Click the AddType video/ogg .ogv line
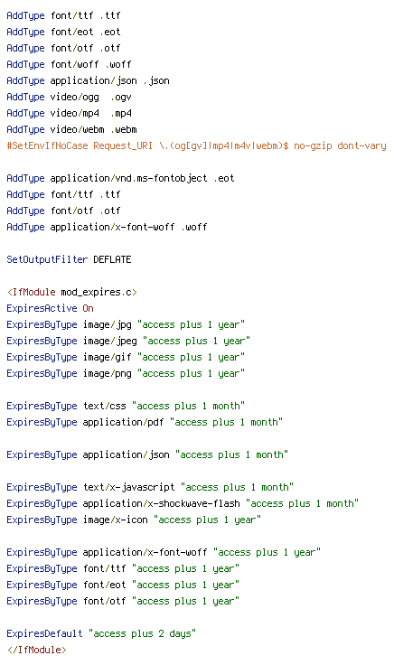Image resolution: width=394 pixels, height=665 pixels. click(x=69, y=97)
